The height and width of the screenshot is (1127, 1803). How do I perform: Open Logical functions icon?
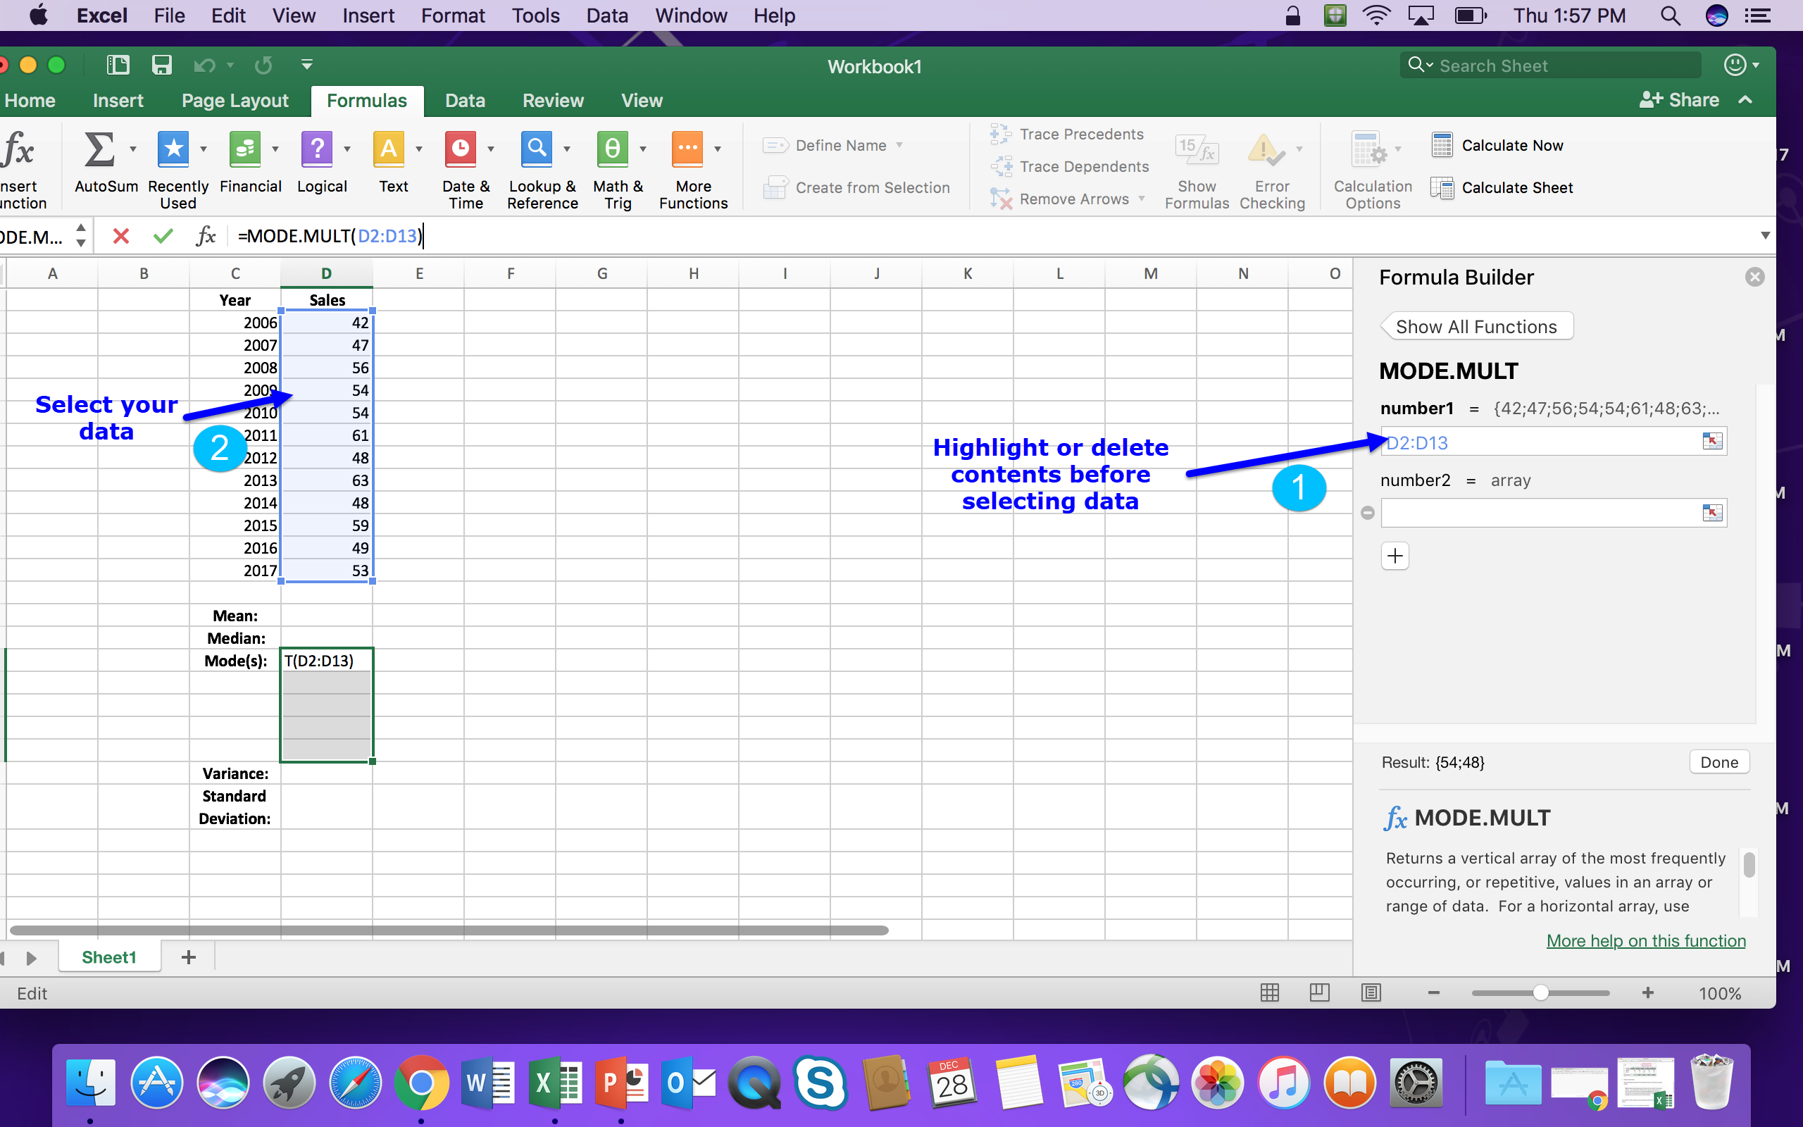click(x=317, y=150)
